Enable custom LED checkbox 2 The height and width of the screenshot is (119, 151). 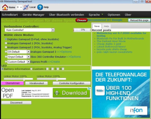pos(53,69)
